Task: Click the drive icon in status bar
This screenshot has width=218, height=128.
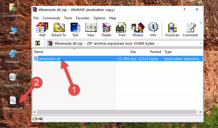Action: pyautogui.click(x=35, y=119)
